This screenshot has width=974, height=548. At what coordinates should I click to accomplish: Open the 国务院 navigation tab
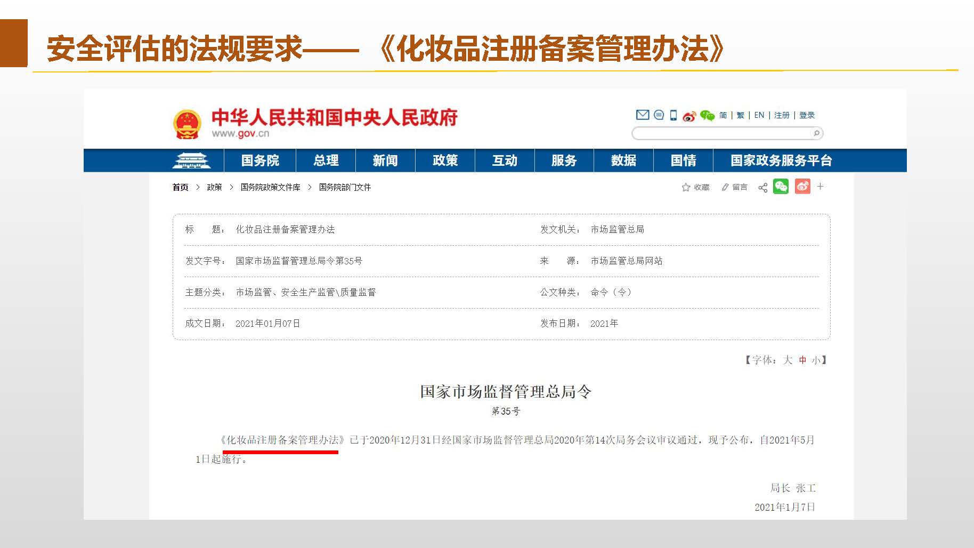[x=260, y=160]
